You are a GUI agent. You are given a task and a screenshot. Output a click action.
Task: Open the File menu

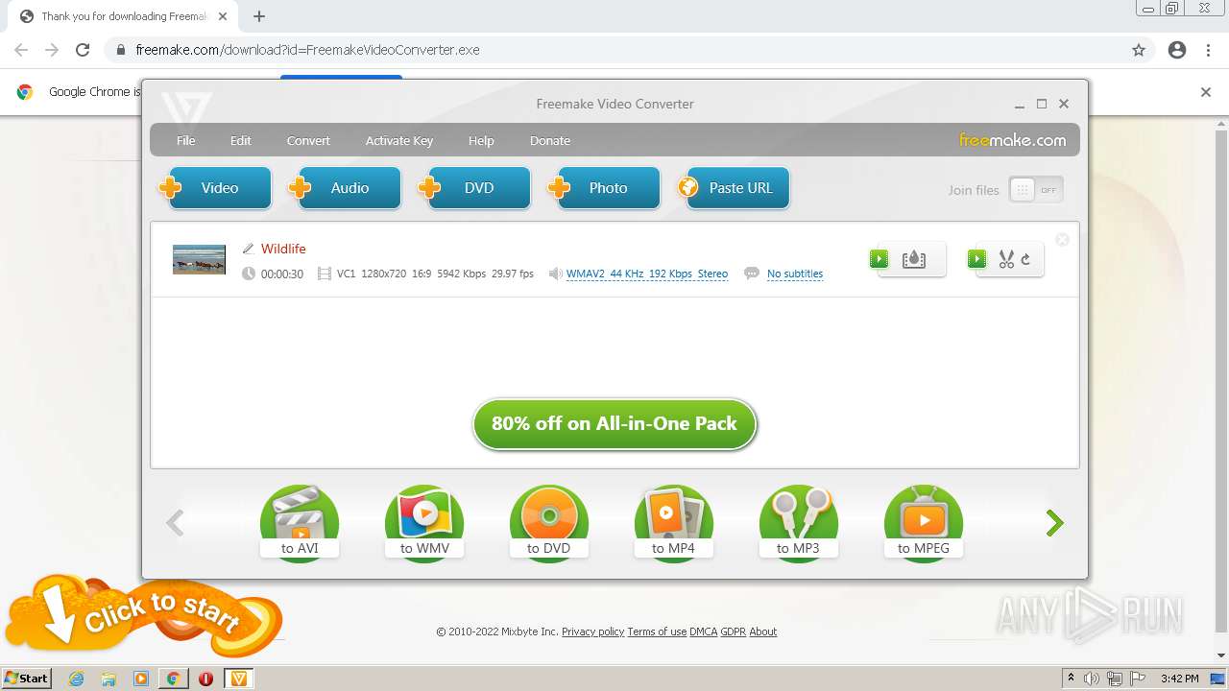pos(186,140)
